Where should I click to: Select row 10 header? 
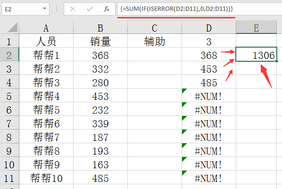(x=9, y=164)
